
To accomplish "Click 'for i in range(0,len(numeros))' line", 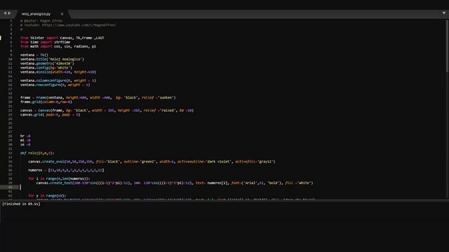I will tap(59, 178).
